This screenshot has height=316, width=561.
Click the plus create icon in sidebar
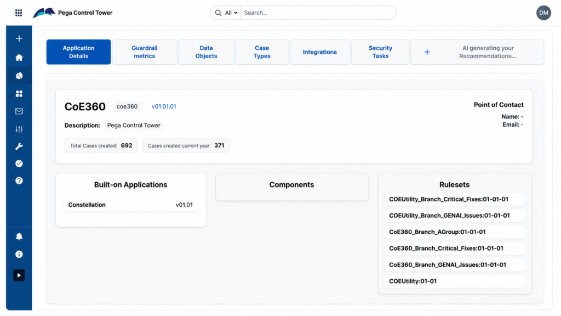pos(19,38)
